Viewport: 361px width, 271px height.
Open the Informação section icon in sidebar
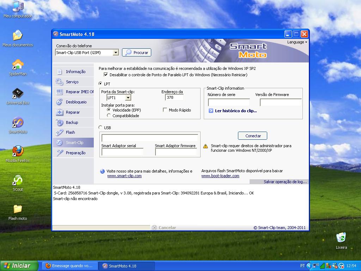tap(59, 72)
